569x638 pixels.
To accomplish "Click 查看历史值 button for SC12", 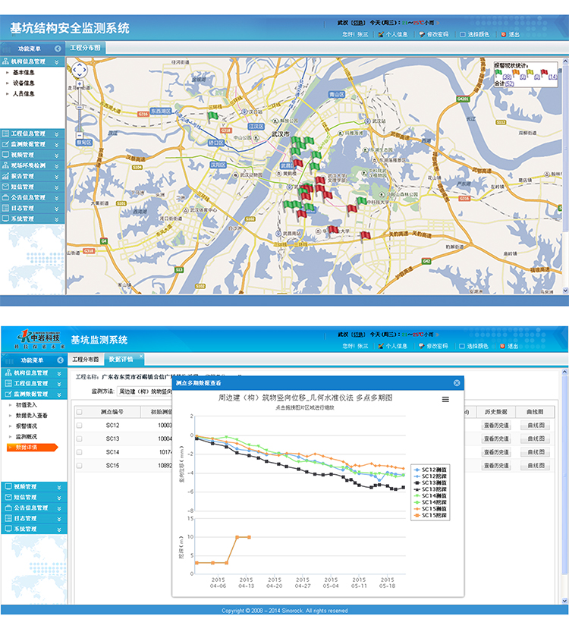I will click(x=496, y=426).
